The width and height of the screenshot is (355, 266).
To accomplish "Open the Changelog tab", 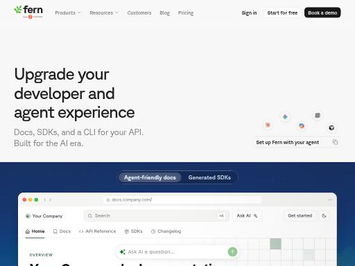I will (x=166, y=231).
